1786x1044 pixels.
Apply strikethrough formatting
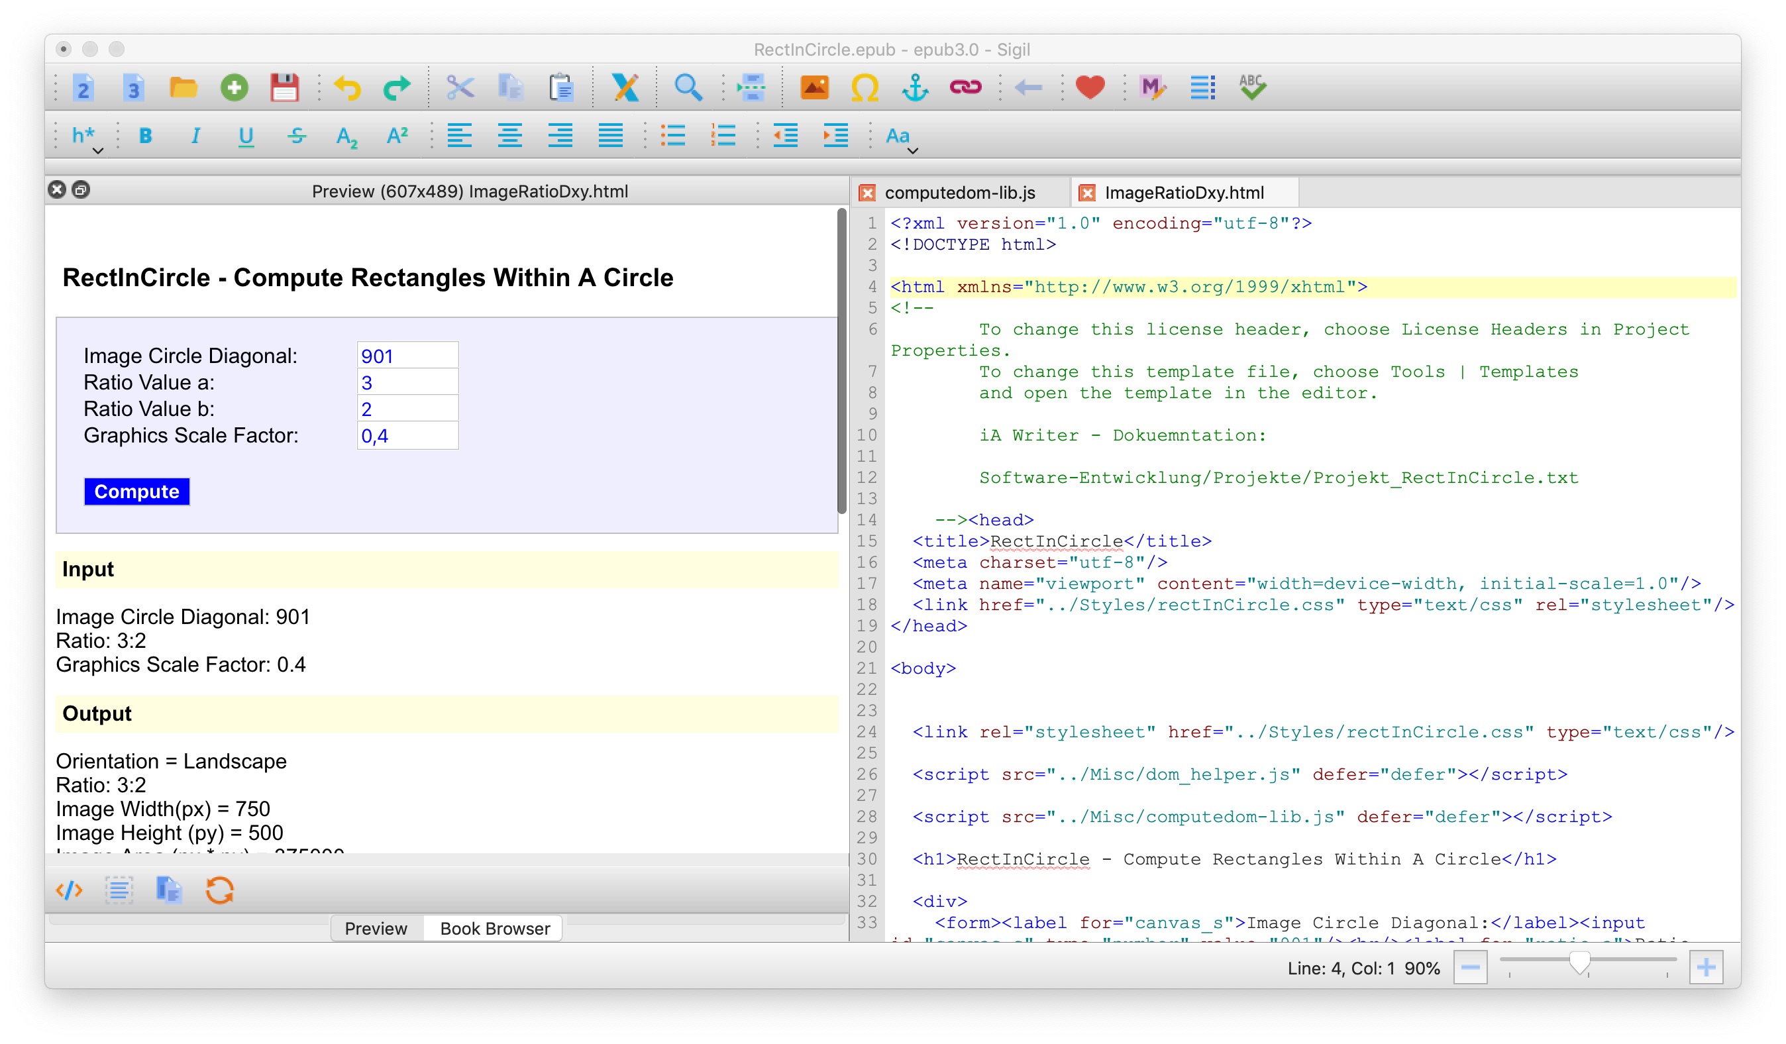pyautogui.click(x=297, y=135)
